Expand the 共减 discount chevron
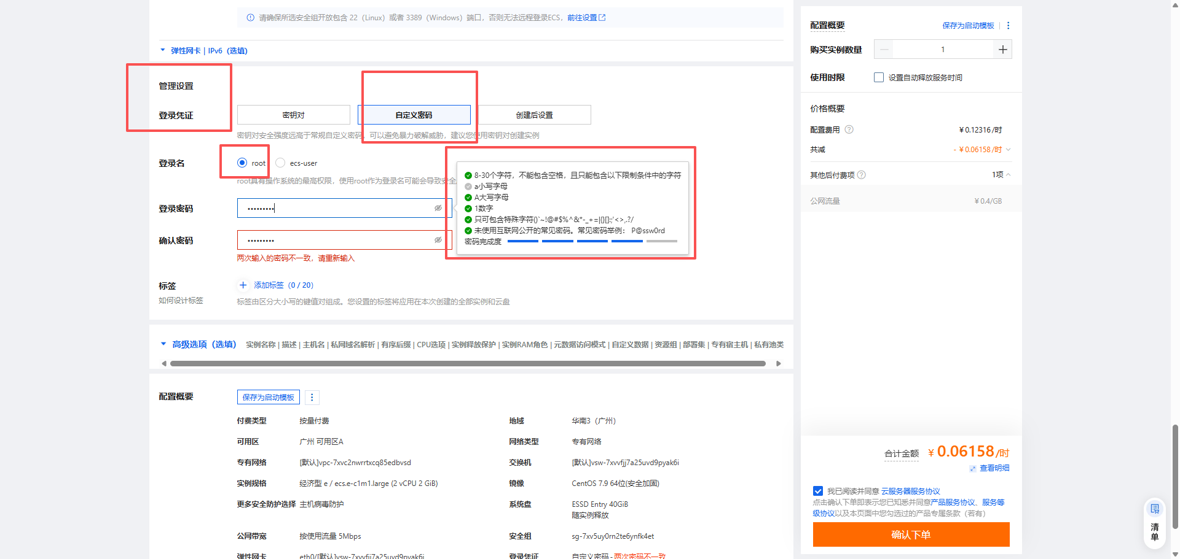Screen dimensions: 1180x559 (x=1009, y=150)
